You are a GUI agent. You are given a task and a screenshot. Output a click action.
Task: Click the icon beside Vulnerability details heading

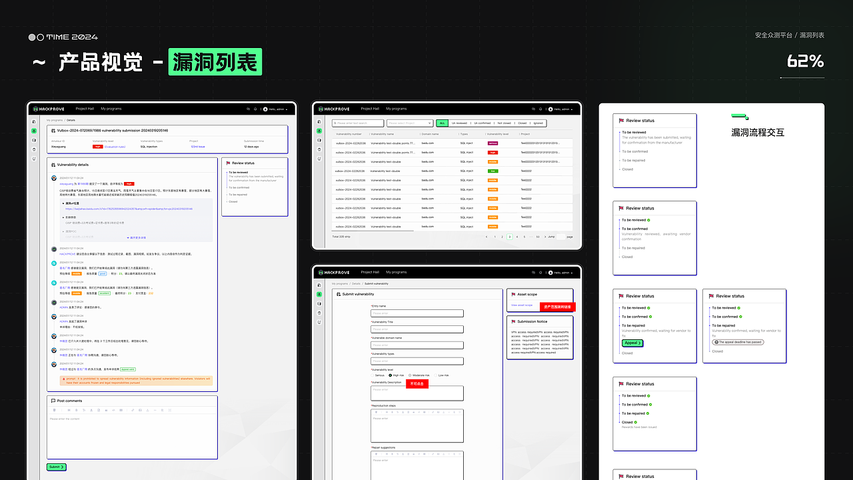pos(53,165)
